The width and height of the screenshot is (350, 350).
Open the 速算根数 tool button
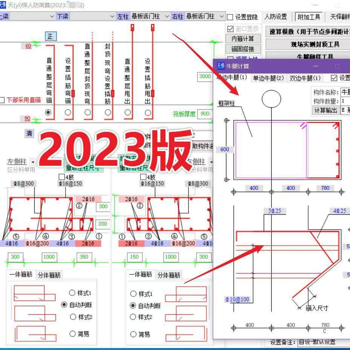tap(308, 32)
